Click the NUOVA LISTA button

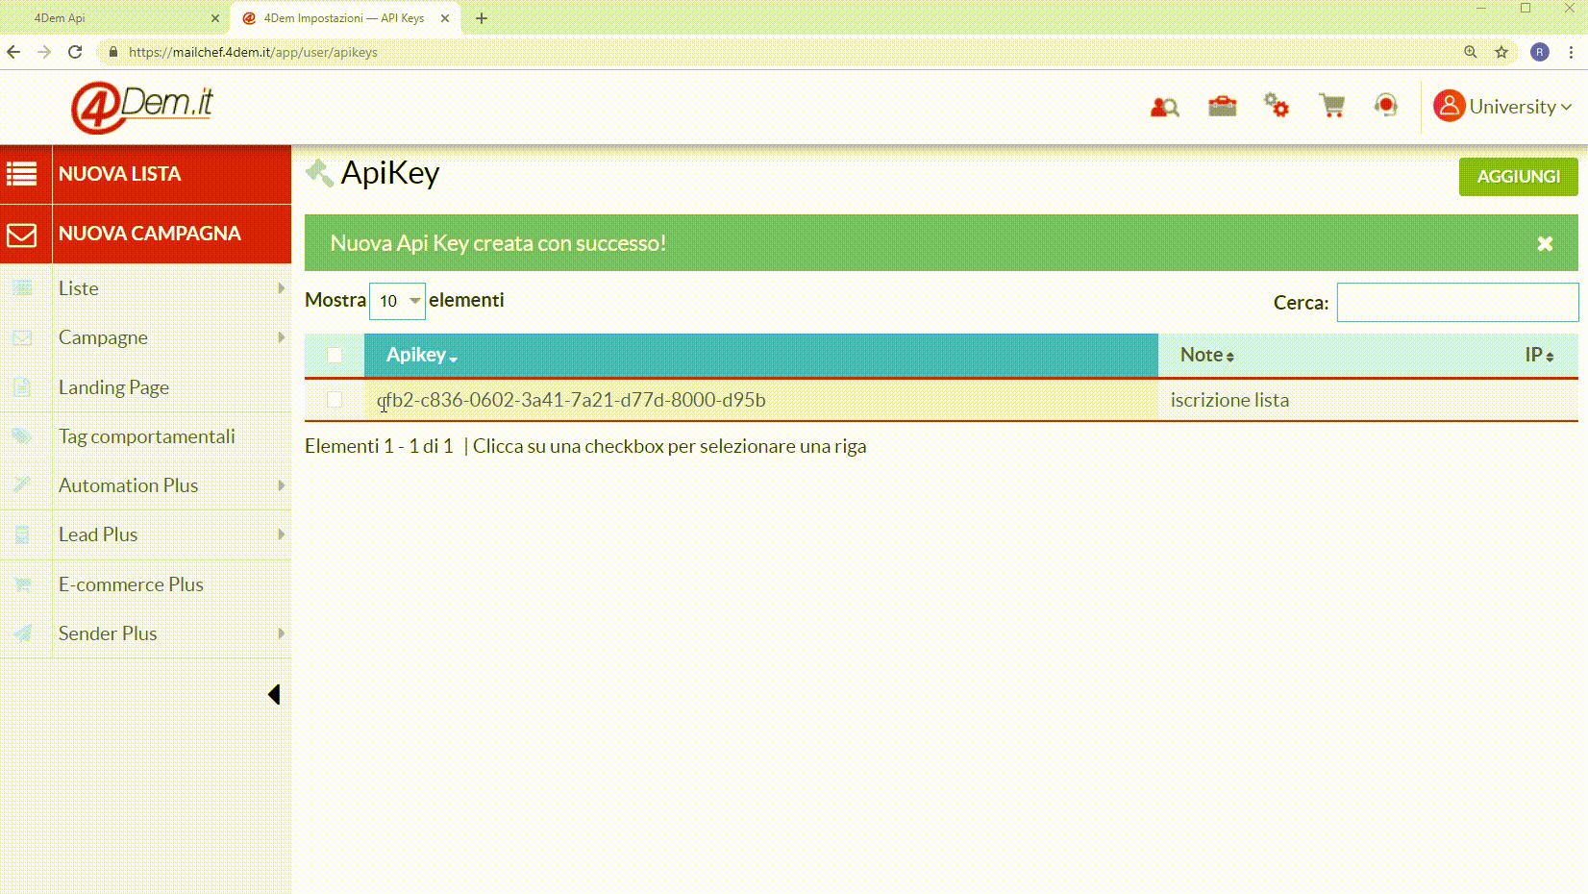pos(145,174)
